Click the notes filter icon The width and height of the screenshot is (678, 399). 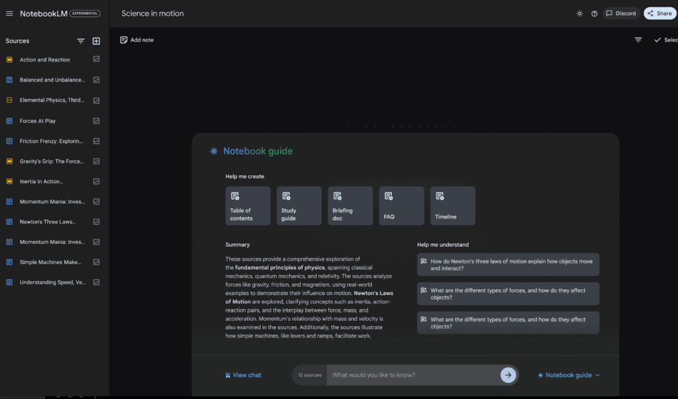(638, 40)
